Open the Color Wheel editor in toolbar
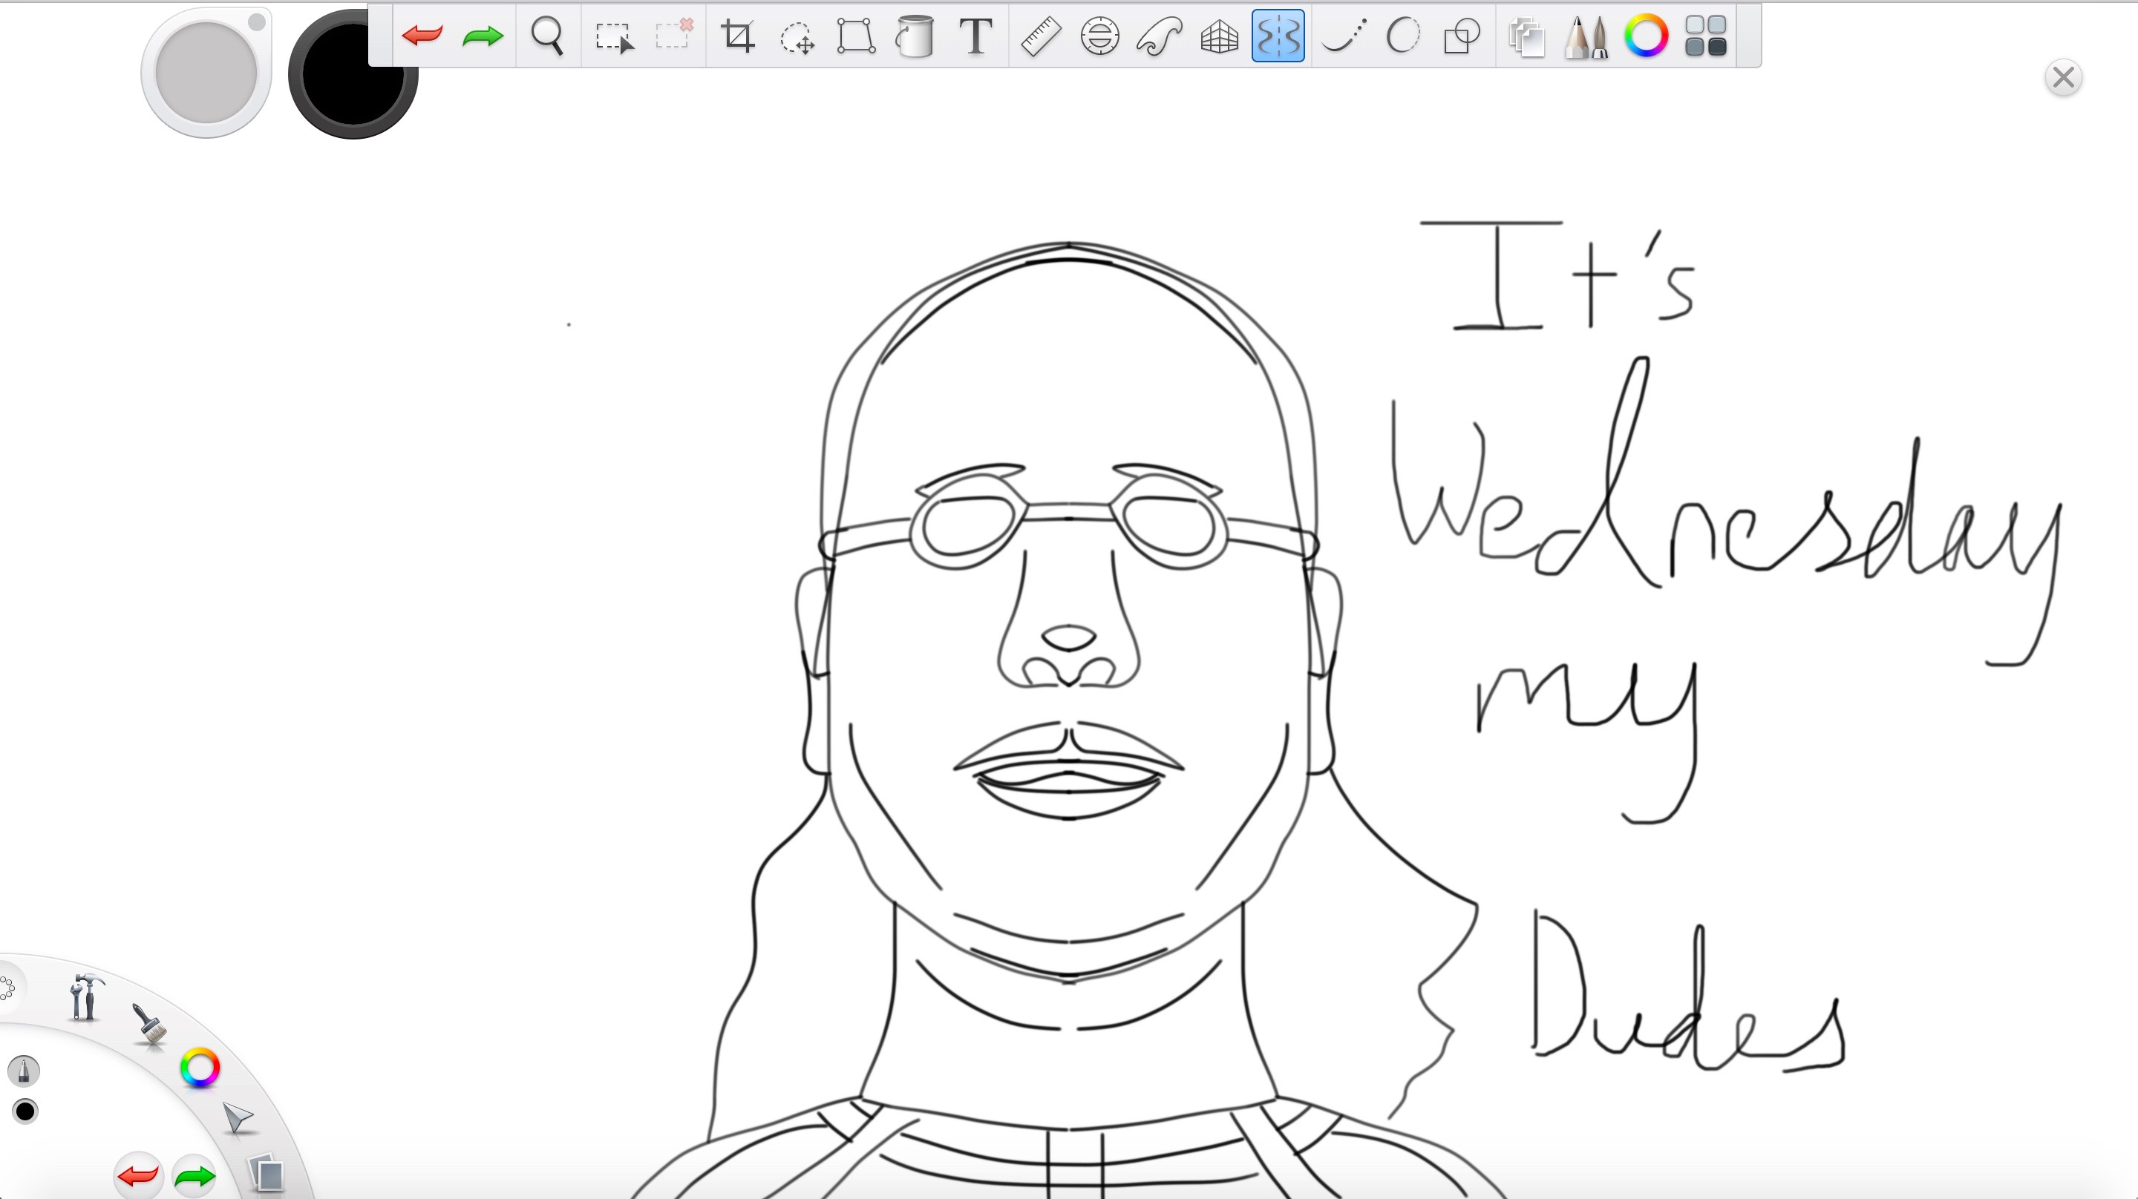 pyautogui.click(x=1646, y=36)
